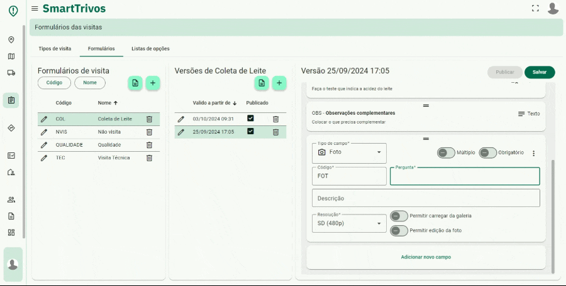Image resolution: width=566 pixels, height=286 pixels.
Task: Click the Código column header
Action: (x=64, y=103)
